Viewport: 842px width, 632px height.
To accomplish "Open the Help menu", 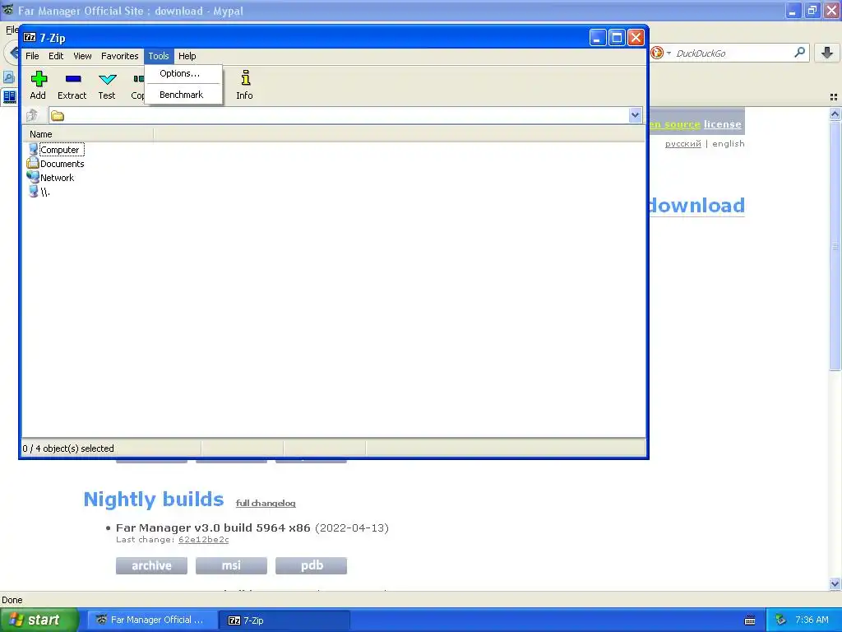I will [x=187, y=56].
